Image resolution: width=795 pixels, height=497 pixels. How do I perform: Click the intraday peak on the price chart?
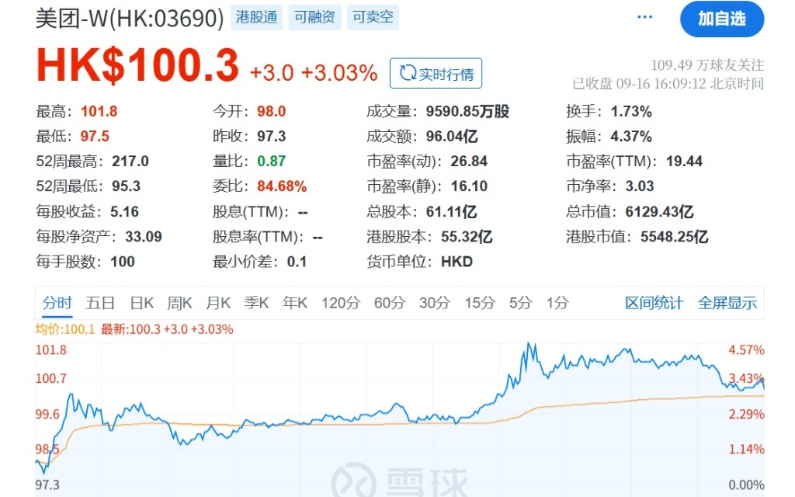(529, 344)
